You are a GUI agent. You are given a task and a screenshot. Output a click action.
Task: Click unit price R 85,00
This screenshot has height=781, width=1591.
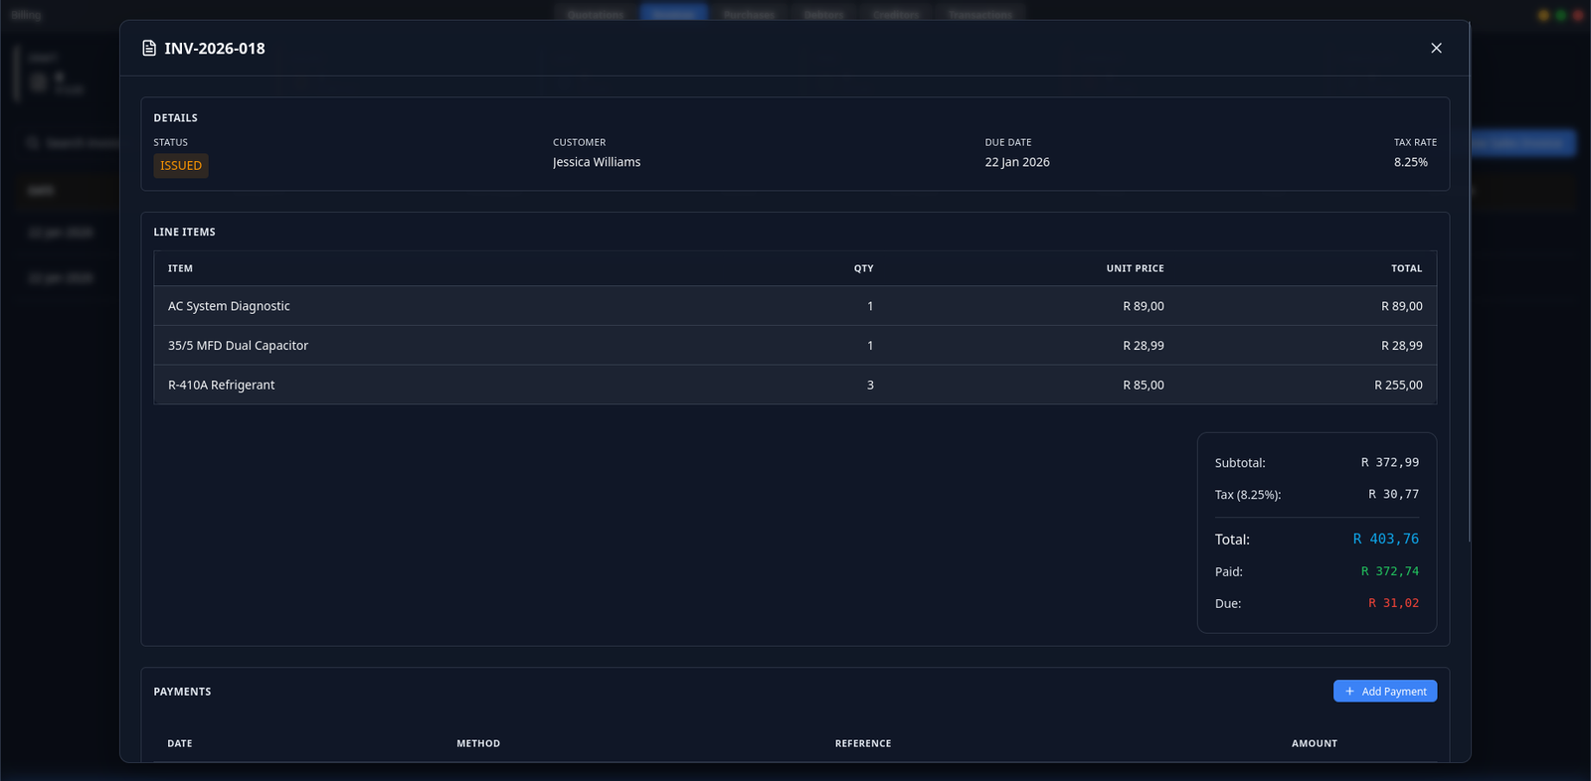(1144, 385)
